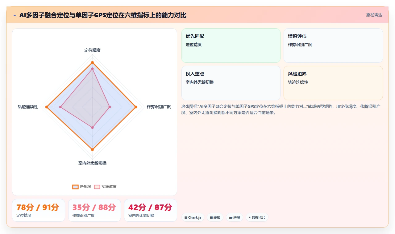The height and width of the screenshot is (234, 395).
Task: Select the 进度 tag
Action: (x=235, y=217)
